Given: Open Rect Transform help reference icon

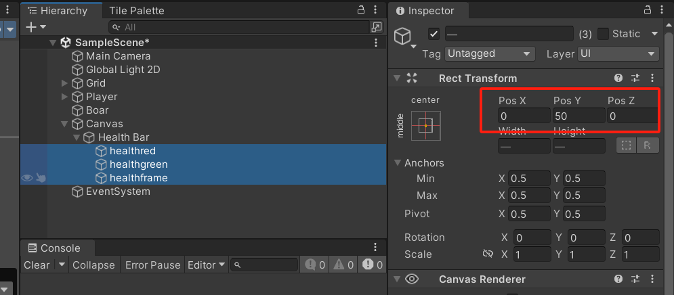Looking at the screenshot, I should [618, 78].
